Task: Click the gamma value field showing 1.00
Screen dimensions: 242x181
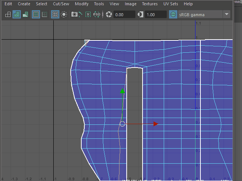Action: (155, 15)
